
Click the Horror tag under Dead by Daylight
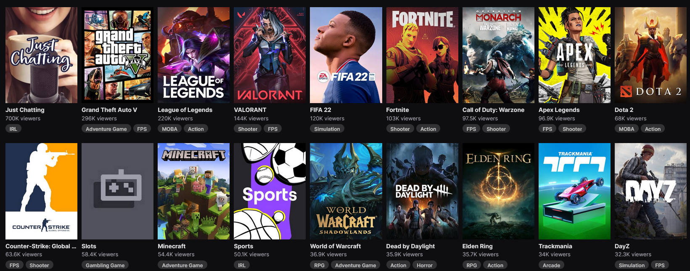point(425,266)
